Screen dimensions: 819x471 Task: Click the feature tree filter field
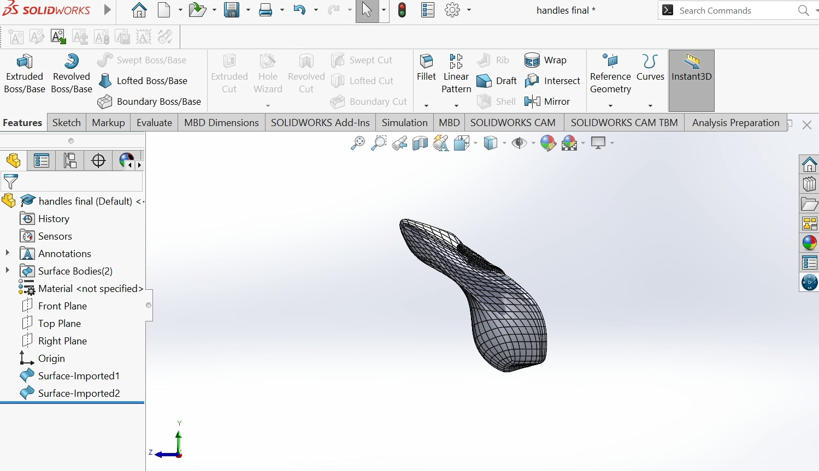coord(72,181)
